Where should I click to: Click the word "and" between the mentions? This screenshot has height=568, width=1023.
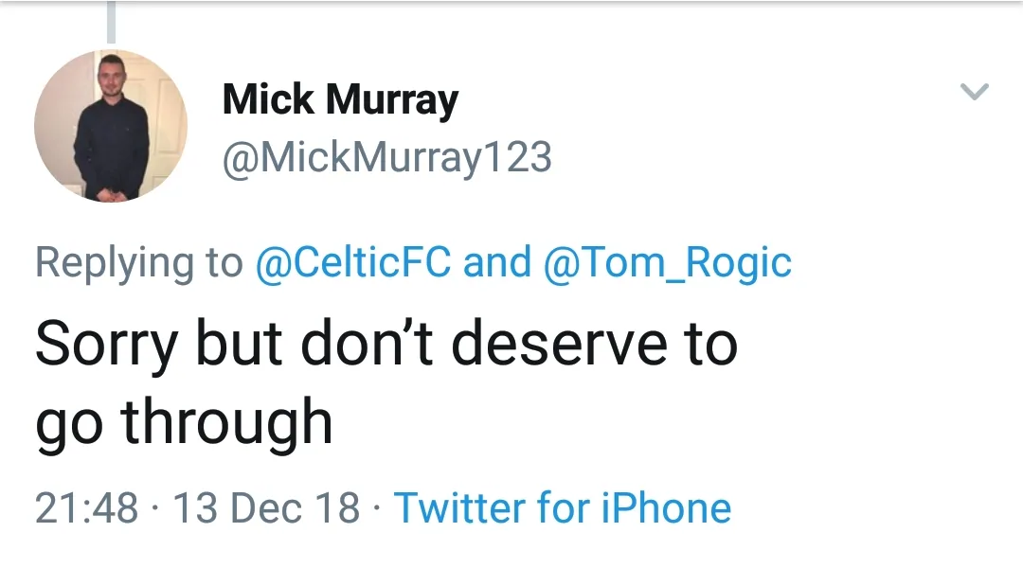[x=496, y=262]
